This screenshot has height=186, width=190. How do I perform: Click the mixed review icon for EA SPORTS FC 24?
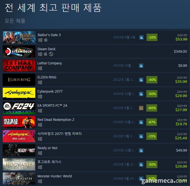(141, 108)
